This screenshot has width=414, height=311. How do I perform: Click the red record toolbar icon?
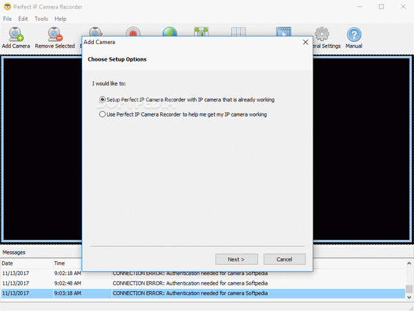click(133, 32)
